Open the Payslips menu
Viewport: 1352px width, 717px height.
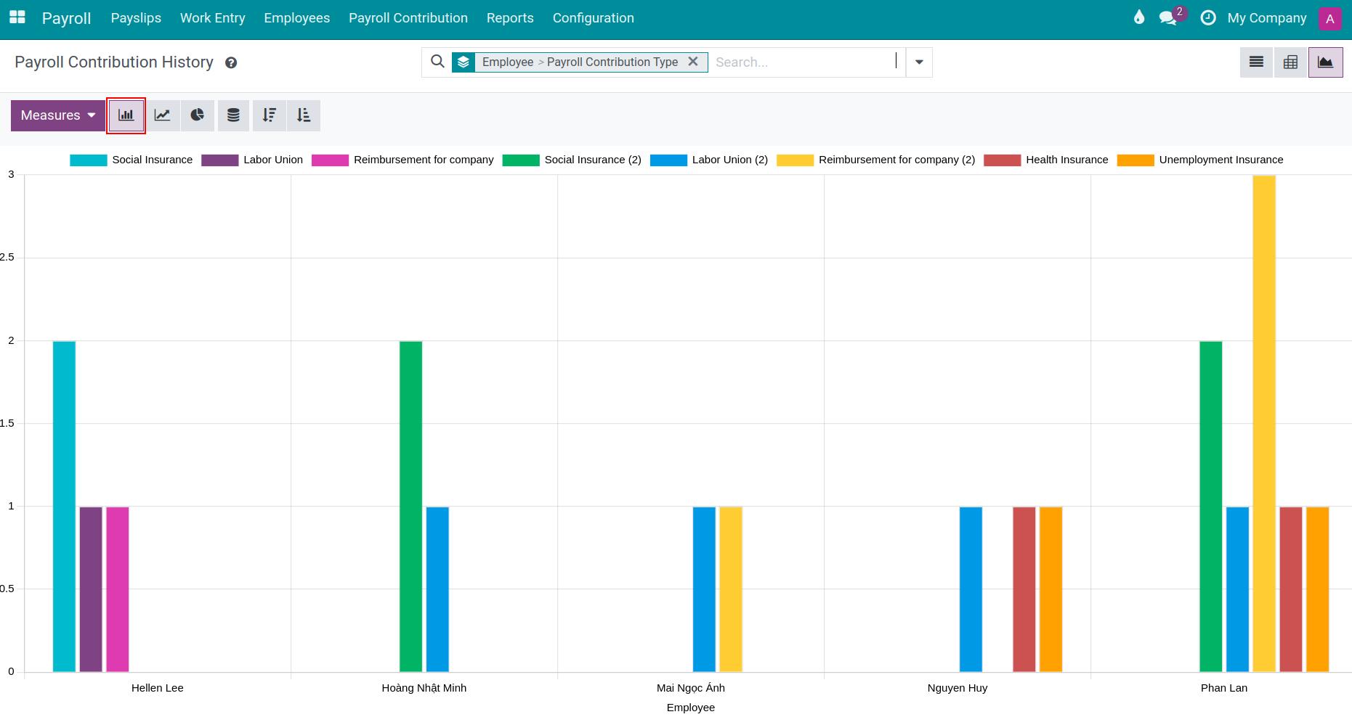click(x=135, y=17)
